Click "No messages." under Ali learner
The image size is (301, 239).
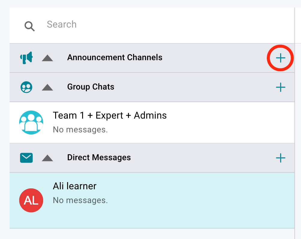pyautogui.click(x=80, y=200)
